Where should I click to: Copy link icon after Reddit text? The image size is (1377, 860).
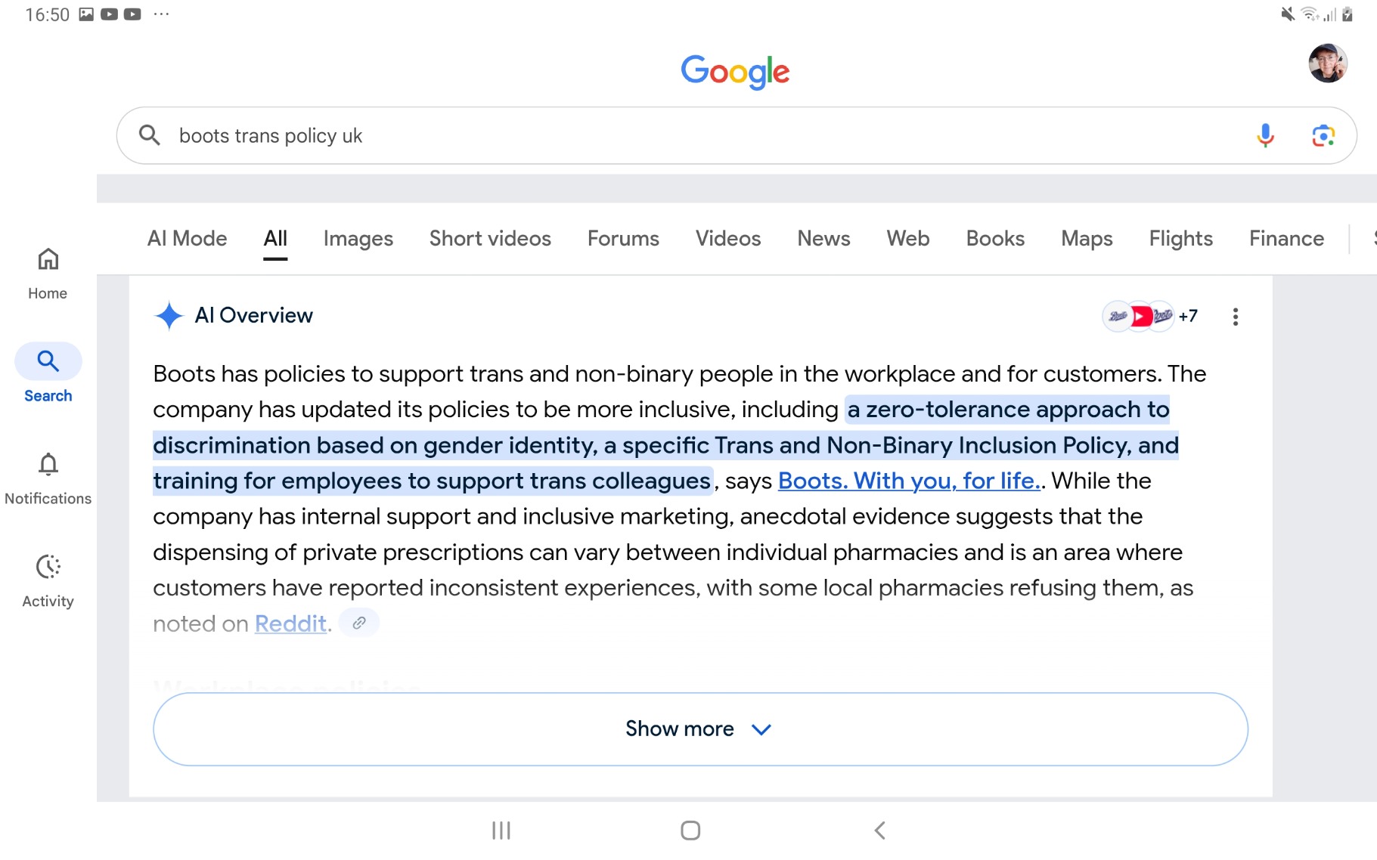click(x=359, y=623)
